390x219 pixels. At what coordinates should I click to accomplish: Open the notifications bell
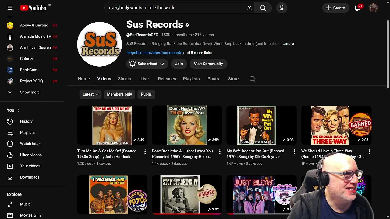point(357,8)
